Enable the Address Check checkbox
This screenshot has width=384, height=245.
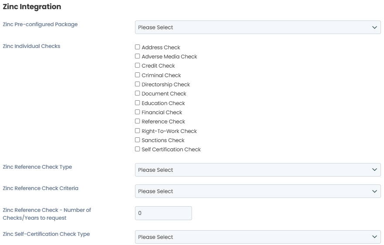(138, 47)
